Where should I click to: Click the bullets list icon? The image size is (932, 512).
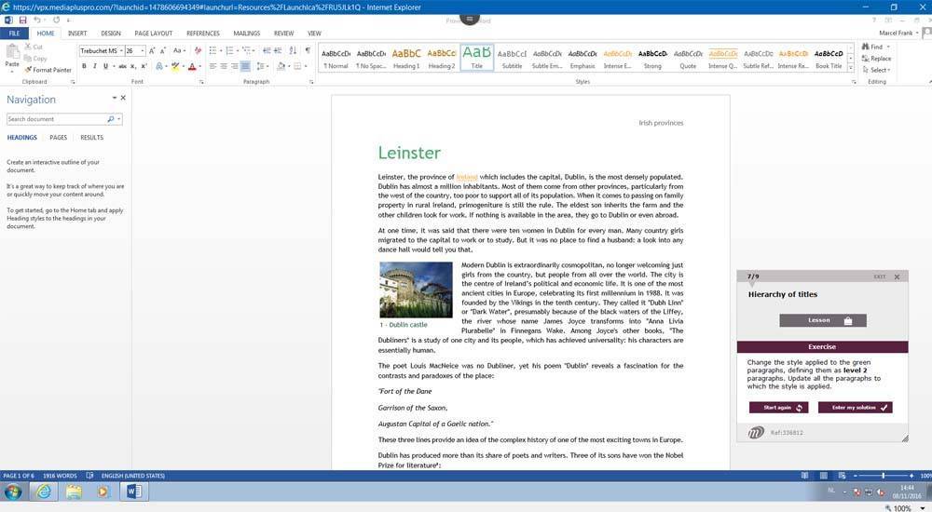coord(212,50)
